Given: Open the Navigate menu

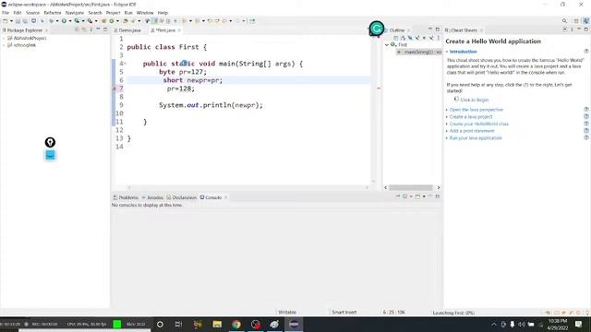Looking at the screenshot, I should [75, 13].
